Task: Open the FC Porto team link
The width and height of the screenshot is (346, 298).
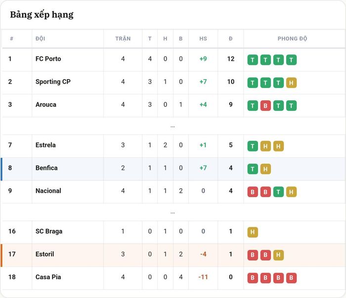Action: (x=48, y=59)
